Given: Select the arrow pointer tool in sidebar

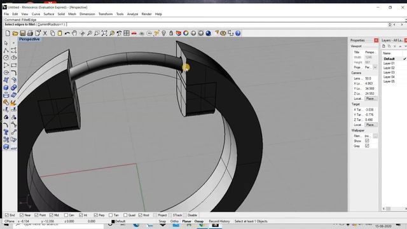Looking at the screenshot, I should (6, 43).
